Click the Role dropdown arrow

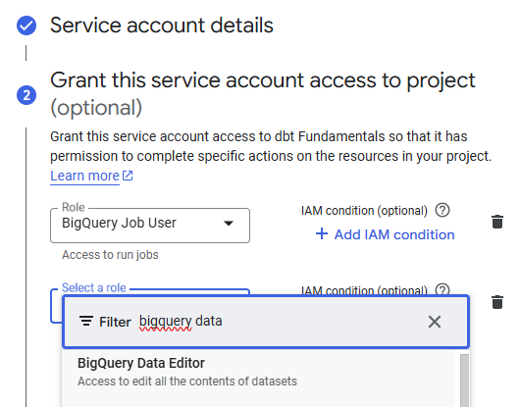click(x=229, y=224)
